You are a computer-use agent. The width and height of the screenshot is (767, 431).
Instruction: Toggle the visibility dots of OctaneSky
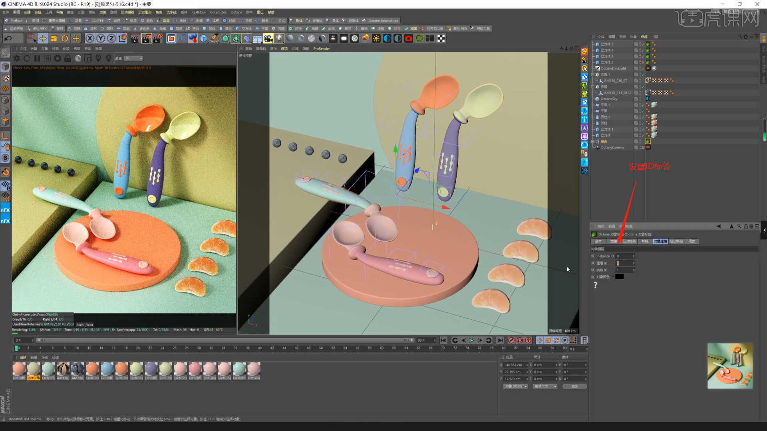pos(640,99)
